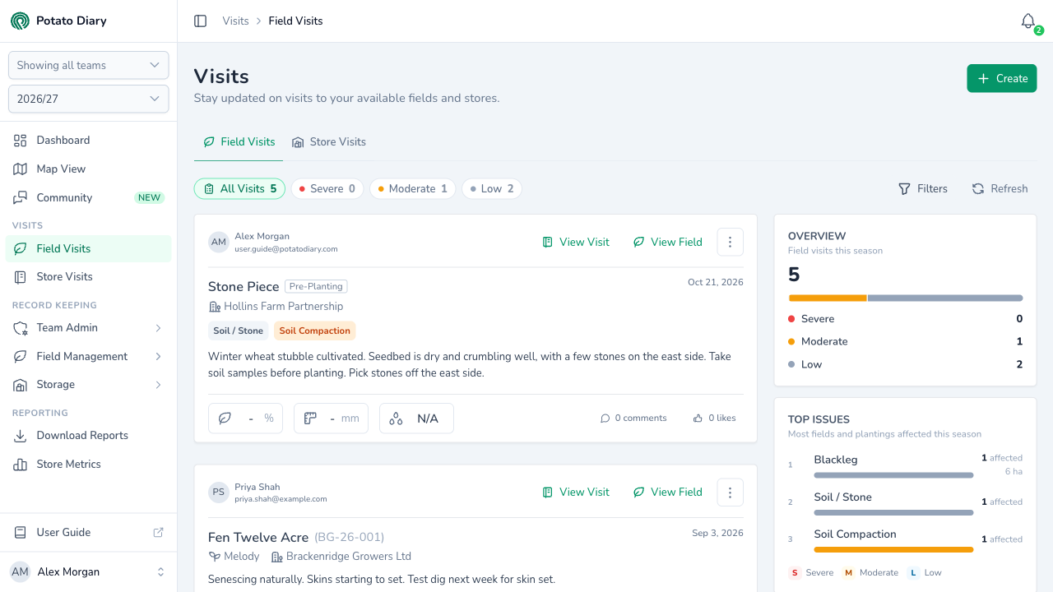Filter visits by Low severity

[492, 189]
